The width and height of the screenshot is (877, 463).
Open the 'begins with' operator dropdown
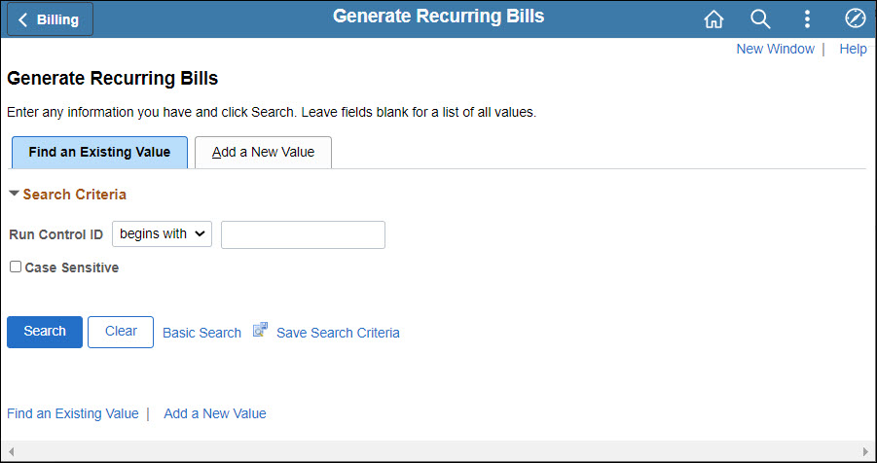162,233
